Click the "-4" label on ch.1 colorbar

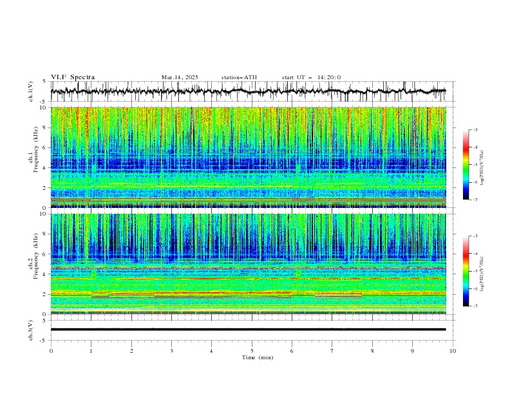click(475, 147)
